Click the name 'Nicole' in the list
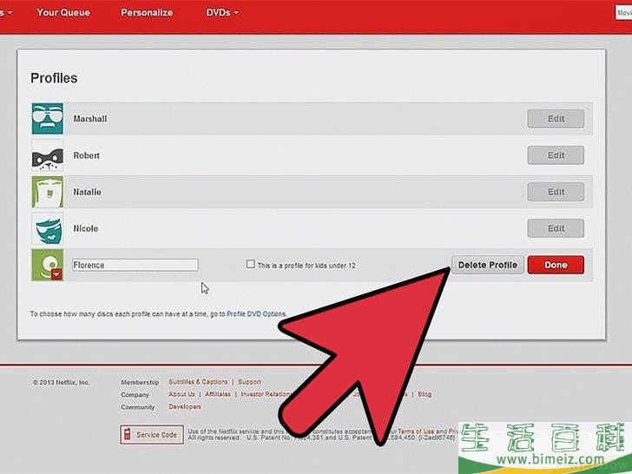 pyautogui.click(x=85, y=228)
